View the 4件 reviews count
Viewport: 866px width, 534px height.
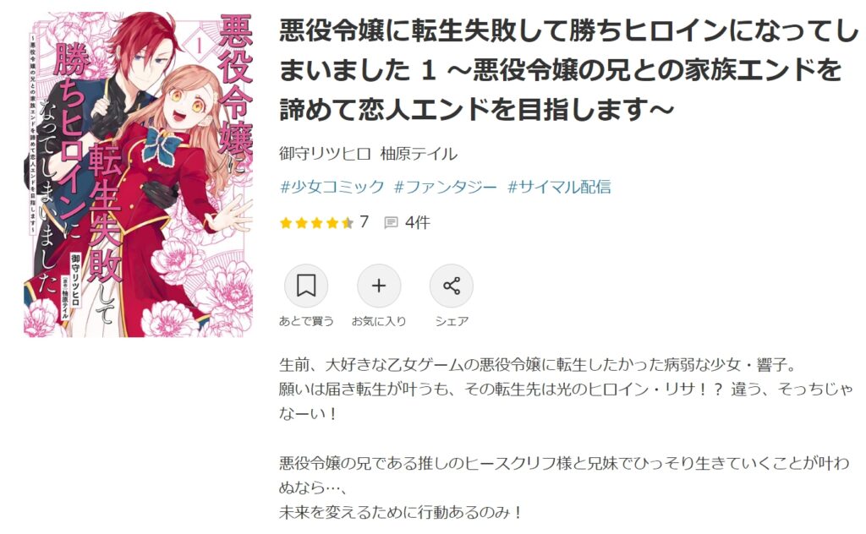click(x=418, y=222)
